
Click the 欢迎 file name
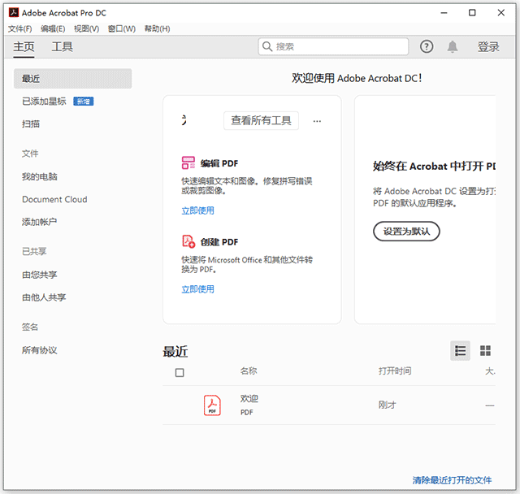(x=249, y=398)
